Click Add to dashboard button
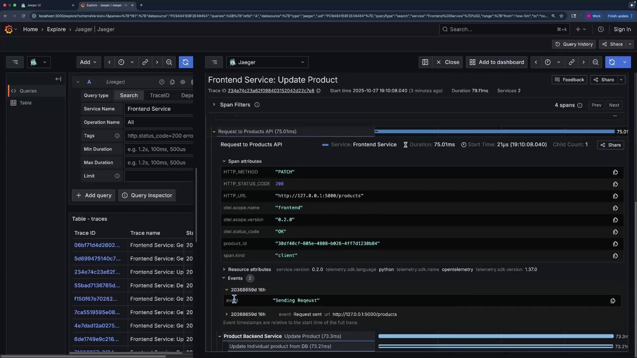 [x=497, y=62]
